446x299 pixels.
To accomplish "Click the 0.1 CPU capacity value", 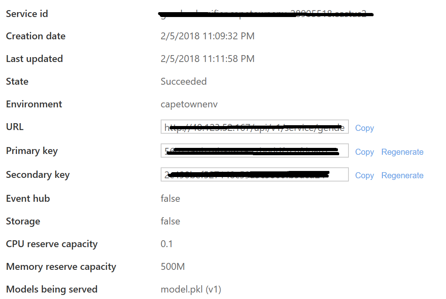I will point(166,244).
